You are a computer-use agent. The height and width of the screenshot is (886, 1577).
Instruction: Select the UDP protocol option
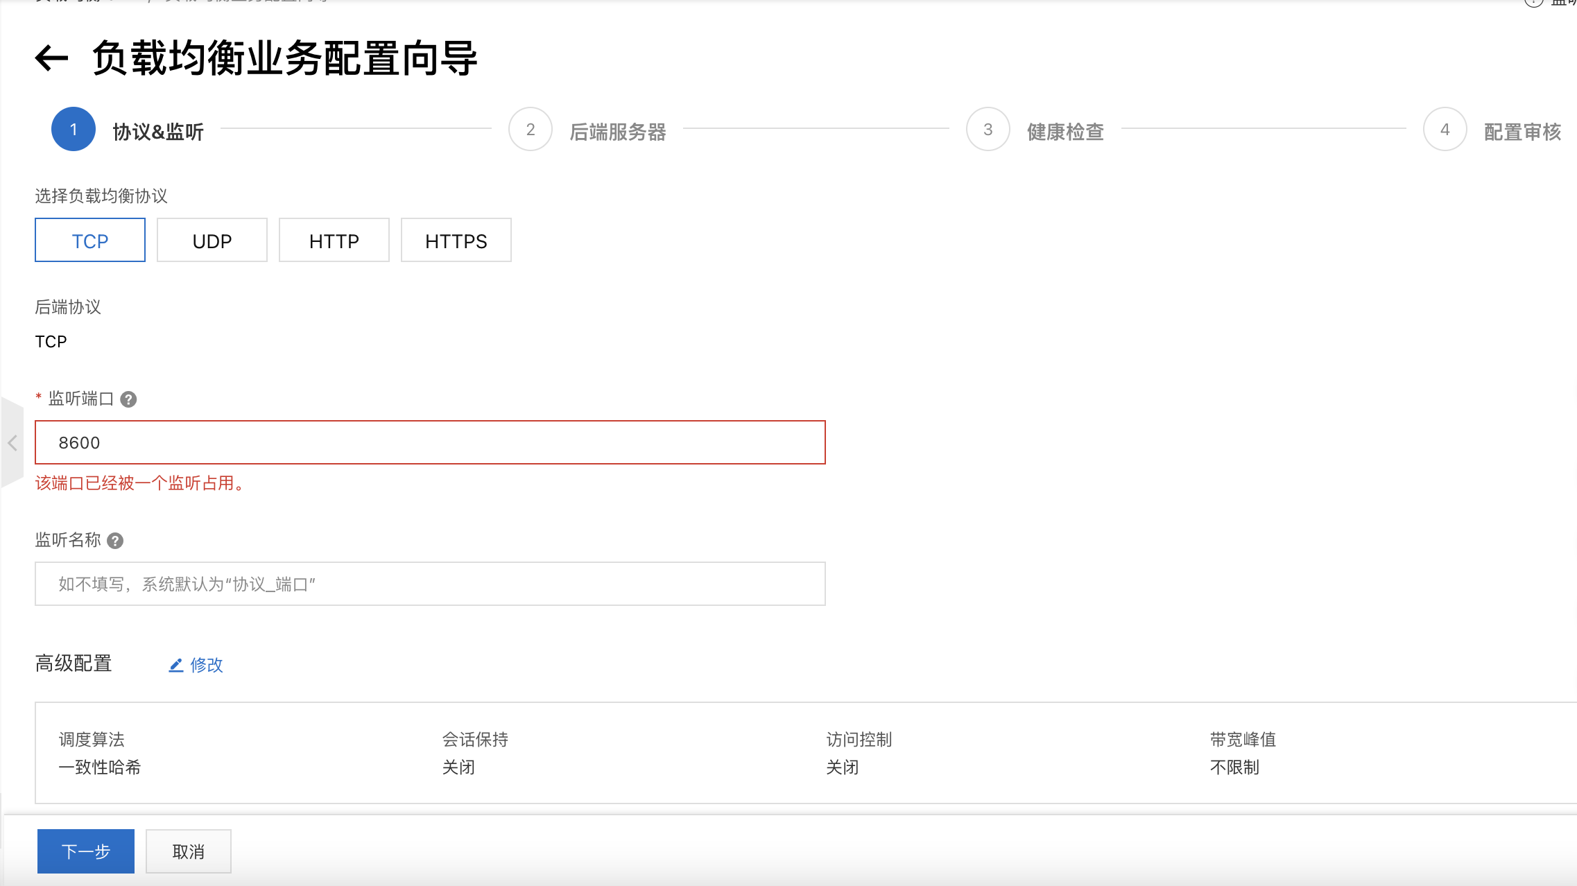pyautogui.click(x=212, y=241)
